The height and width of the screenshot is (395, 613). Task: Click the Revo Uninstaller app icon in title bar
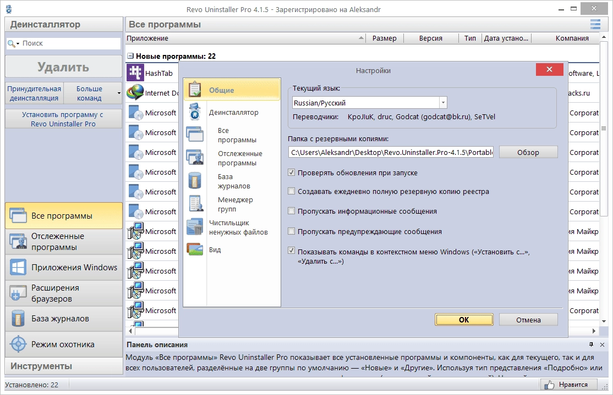pyautogui.click(x=9, y=9)
